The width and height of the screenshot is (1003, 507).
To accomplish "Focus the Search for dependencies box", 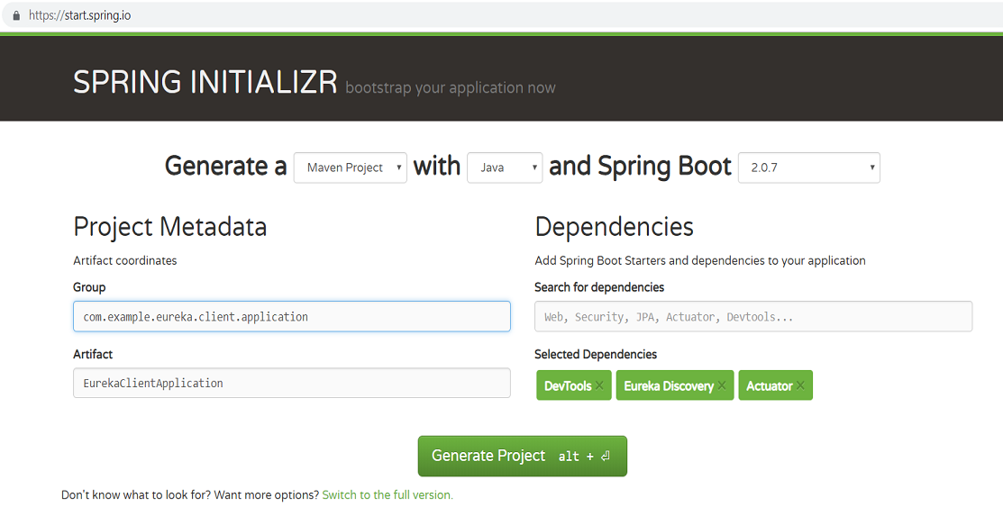I will point(753,316).
